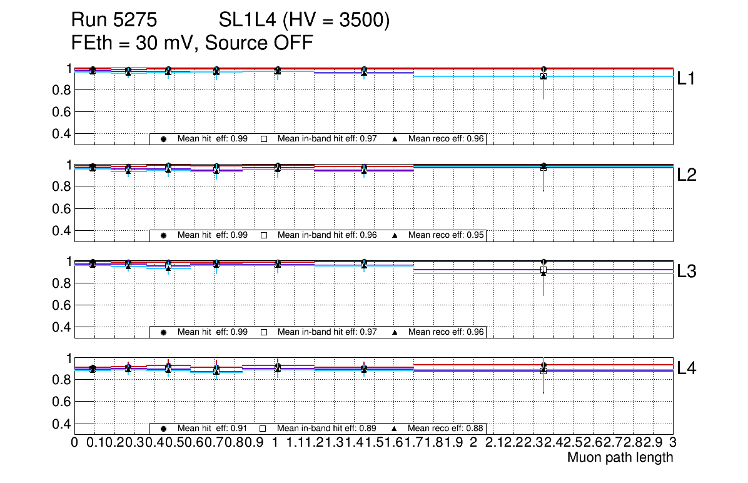Select the triangle legend marker in L2 panel
The image size is (748, 483).
point(395,235)
